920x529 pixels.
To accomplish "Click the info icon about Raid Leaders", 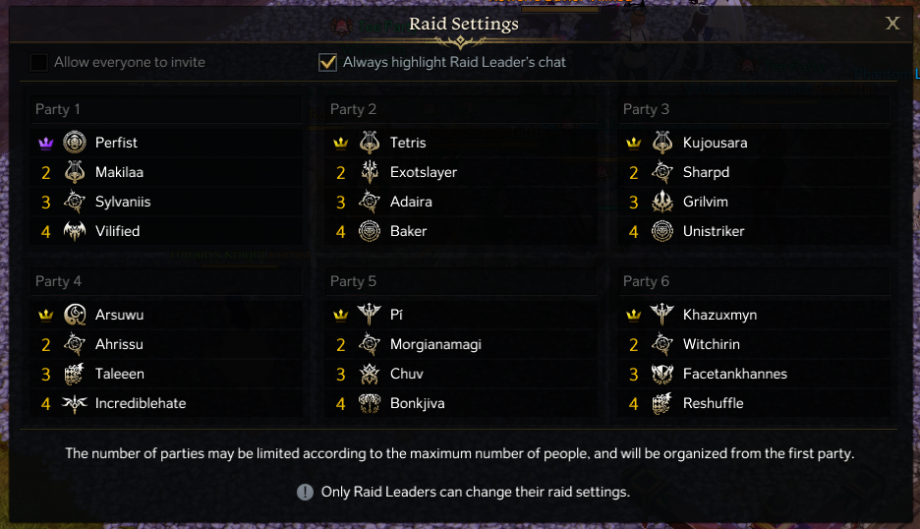I will pos(305,492).
